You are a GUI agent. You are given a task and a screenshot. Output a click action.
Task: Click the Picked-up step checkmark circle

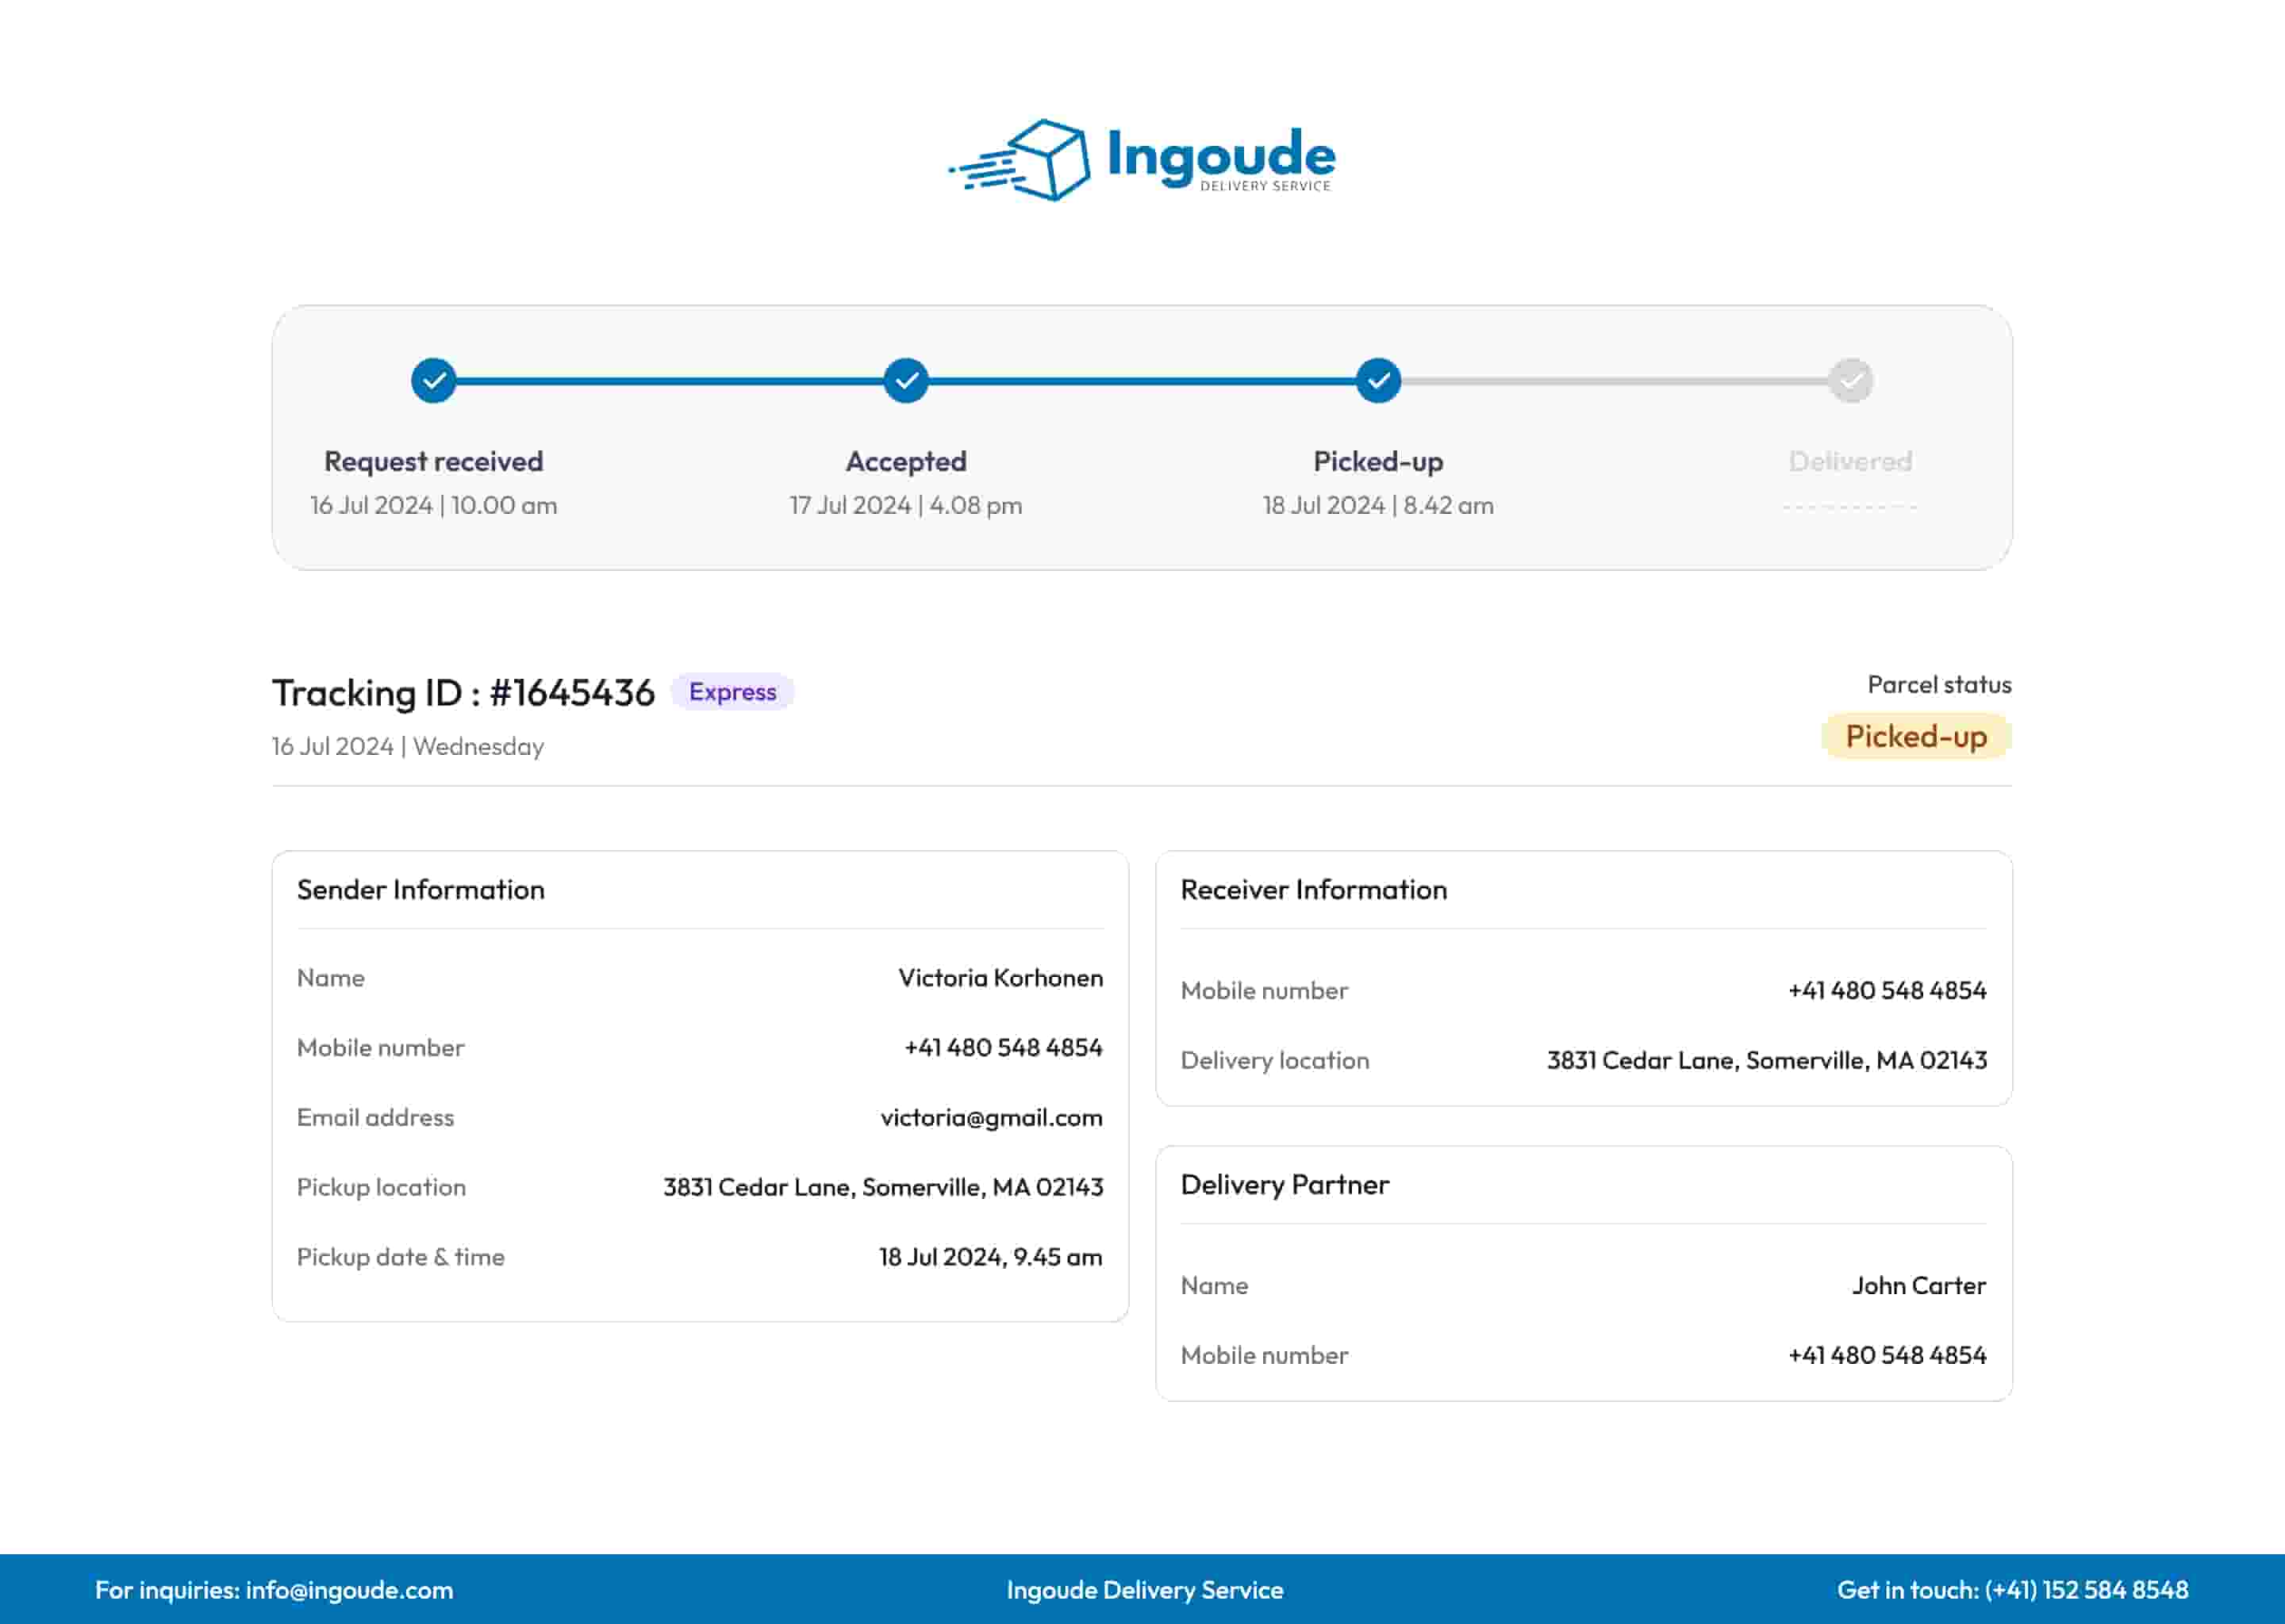coord(1377,381)
